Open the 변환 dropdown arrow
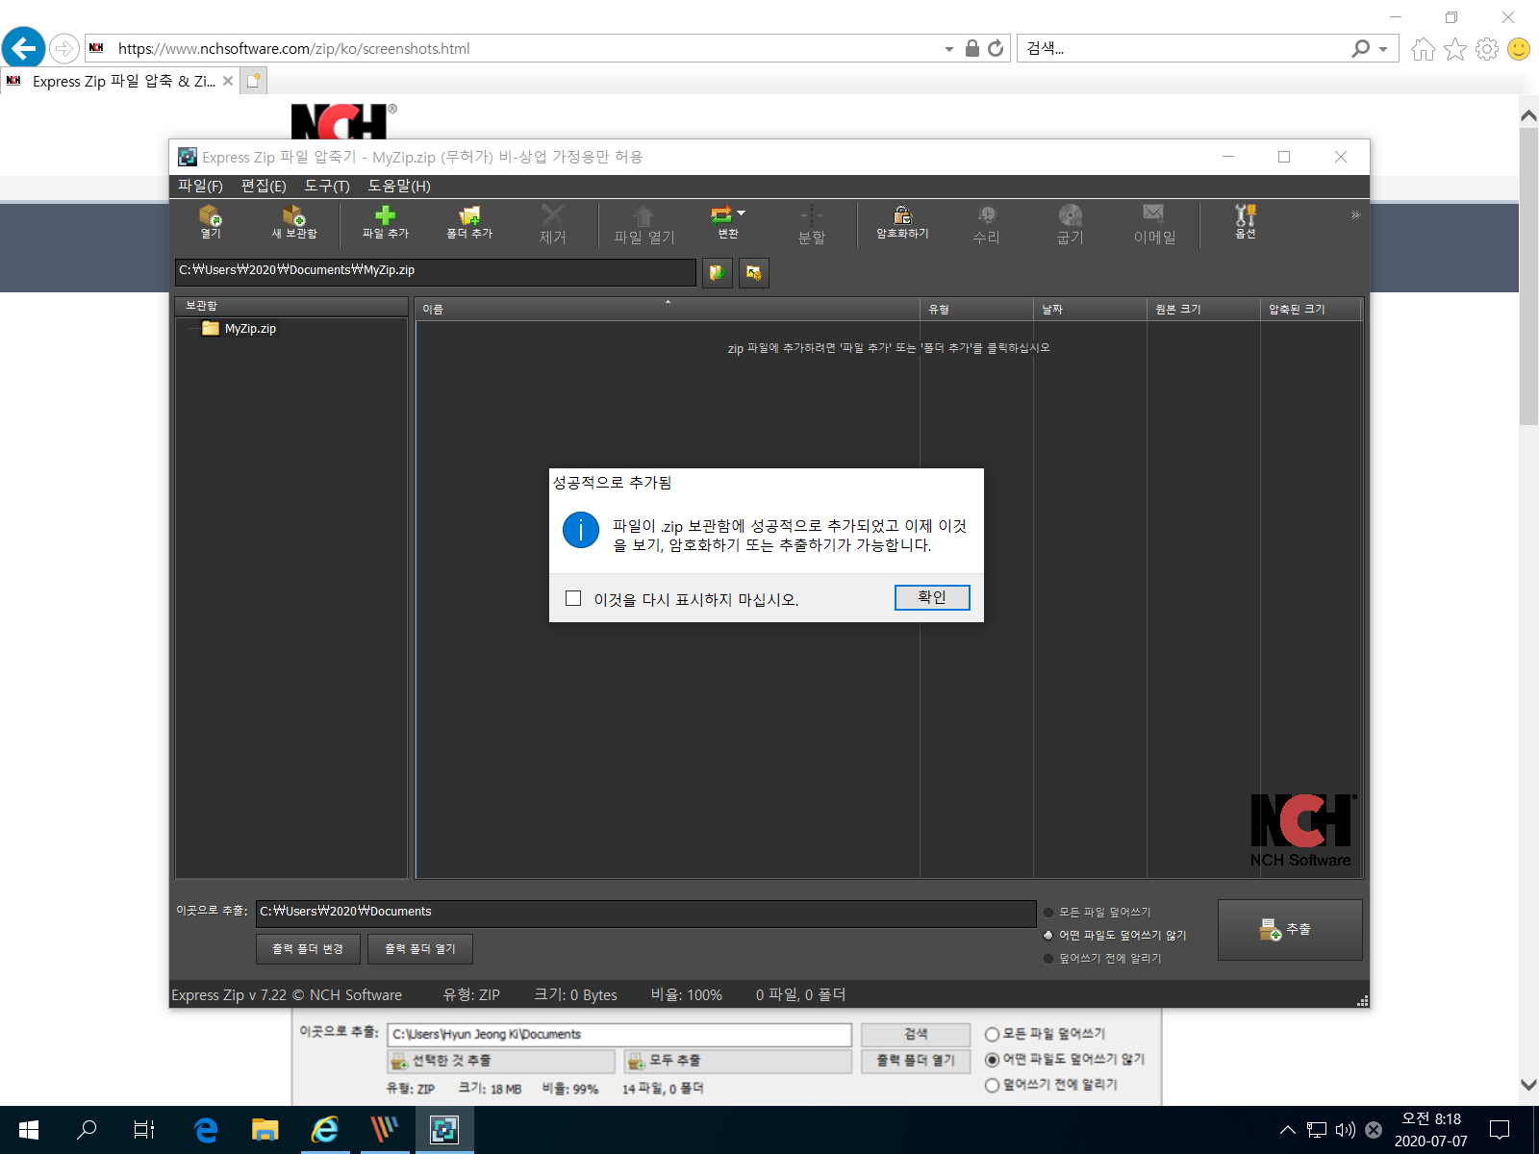 pos(741,213)
